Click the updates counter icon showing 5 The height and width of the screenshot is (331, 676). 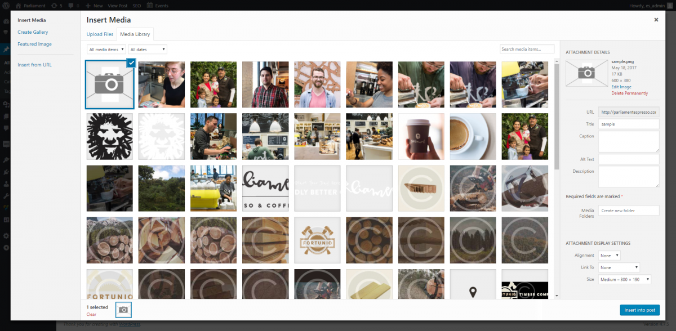[54, 6]
